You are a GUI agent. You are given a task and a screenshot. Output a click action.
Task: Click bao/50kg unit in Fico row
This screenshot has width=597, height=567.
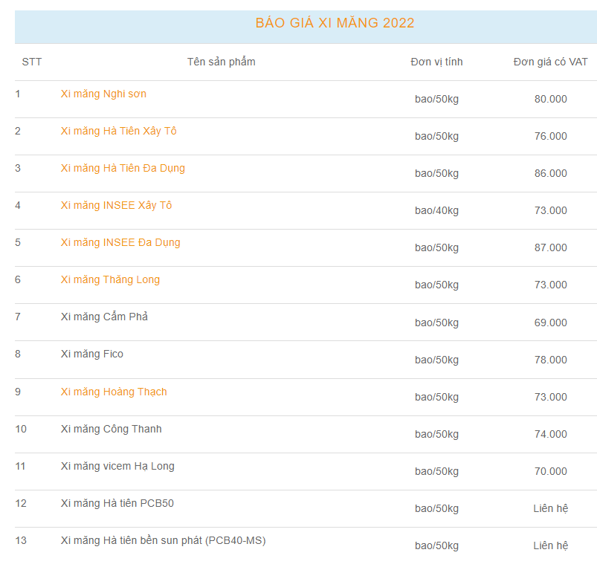point(436,360)
